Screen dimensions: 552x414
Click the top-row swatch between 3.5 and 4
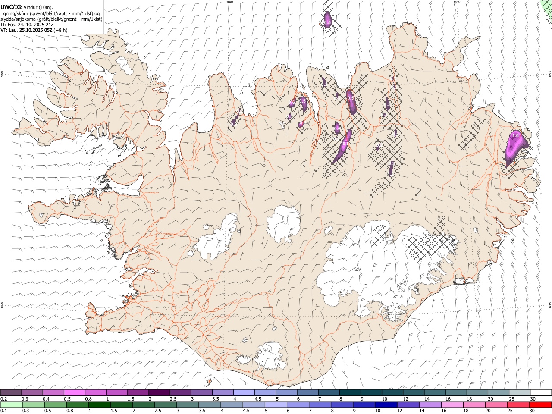tap(223, 392)
